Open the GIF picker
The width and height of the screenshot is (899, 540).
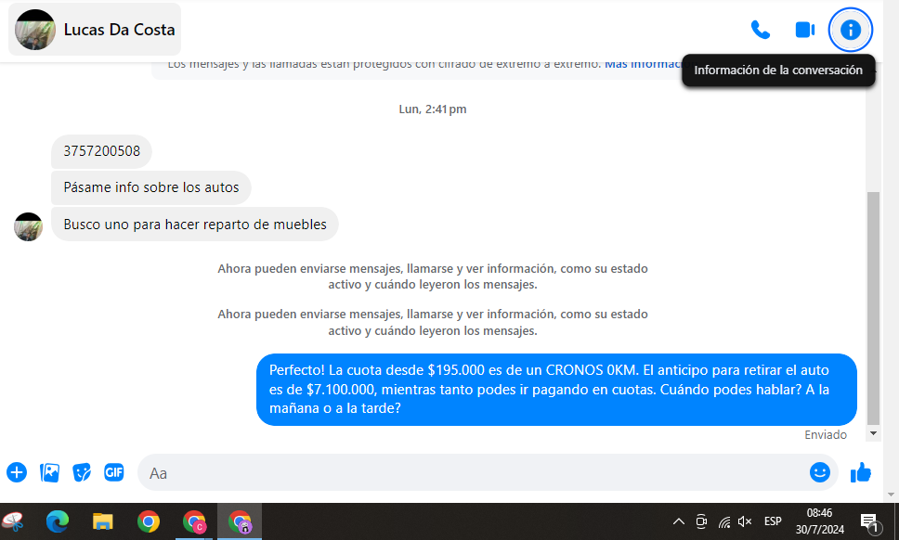coord(114,472)
